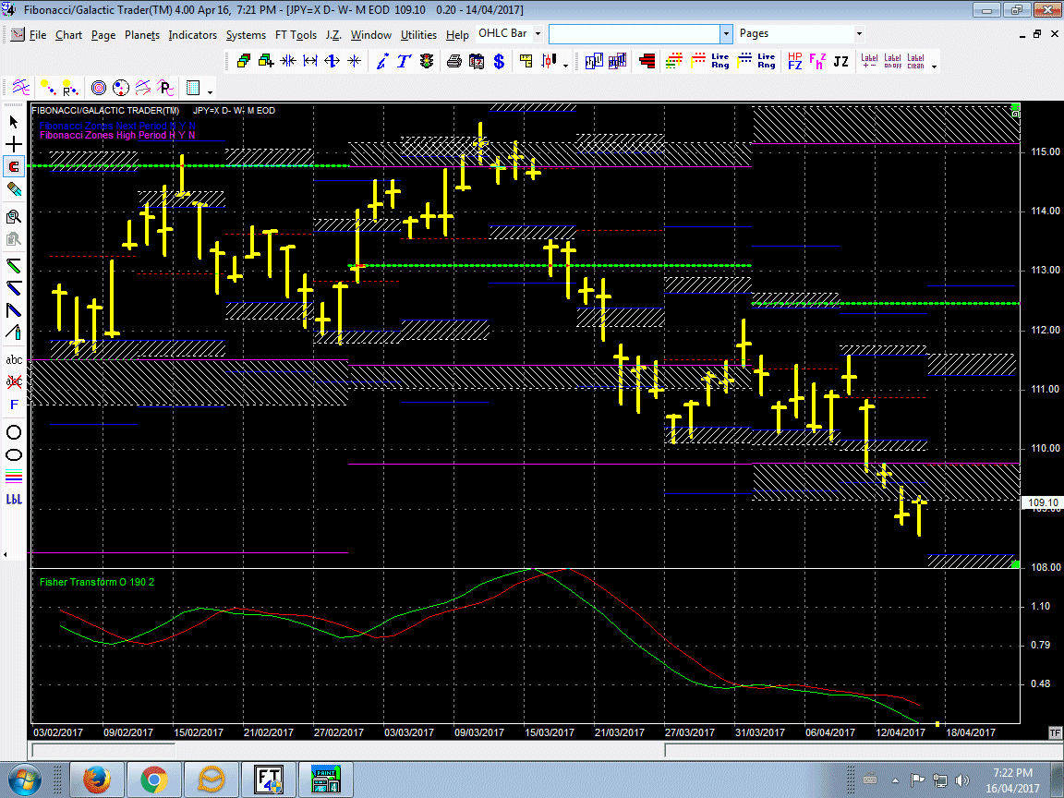Toggle the Label on/off button
Viewport: 1064px width, 798px height.
(892, 62)
